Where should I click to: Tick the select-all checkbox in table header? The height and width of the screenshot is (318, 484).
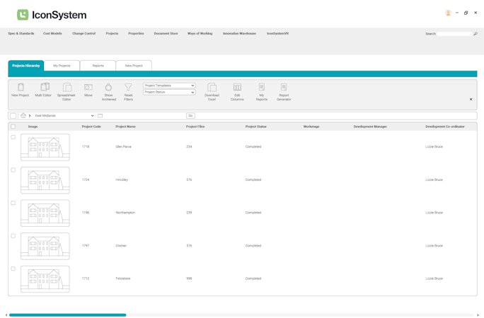click(x=13, y=126)
